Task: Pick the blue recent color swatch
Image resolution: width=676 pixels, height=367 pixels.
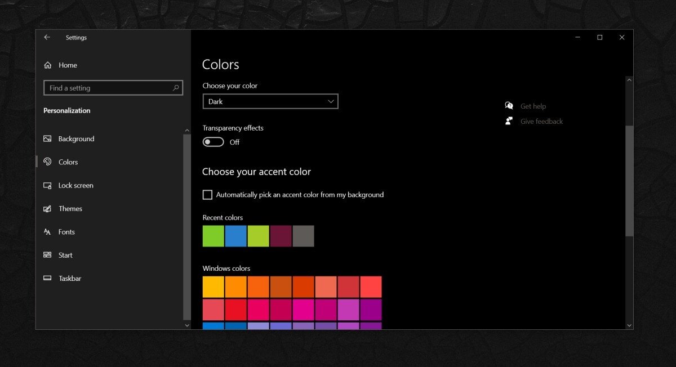Action: click(x=236, y=236)
